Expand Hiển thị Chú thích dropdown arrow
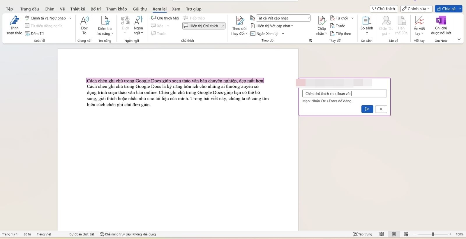 223,26
